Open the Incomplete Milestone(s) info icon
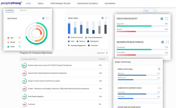Screen dimensions: 176x108 [x=163, y=42]
